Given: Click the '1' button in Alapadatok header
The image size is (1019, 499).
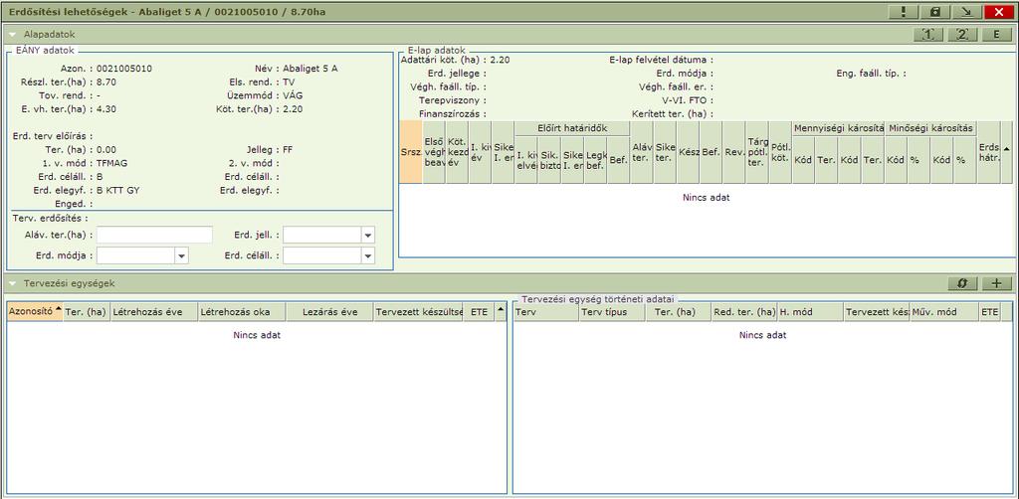Looking at the screenshot, I should click(x=928, y=35).
